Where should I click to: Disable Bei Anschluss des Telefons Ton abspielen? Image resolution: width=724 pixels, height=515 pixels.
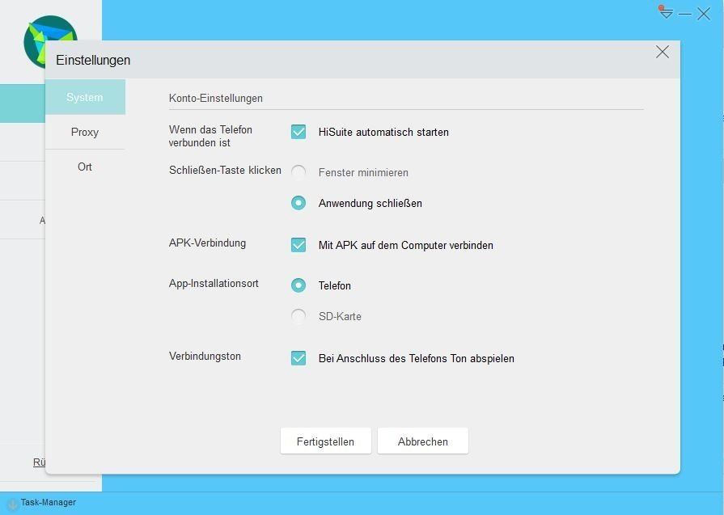298,357
